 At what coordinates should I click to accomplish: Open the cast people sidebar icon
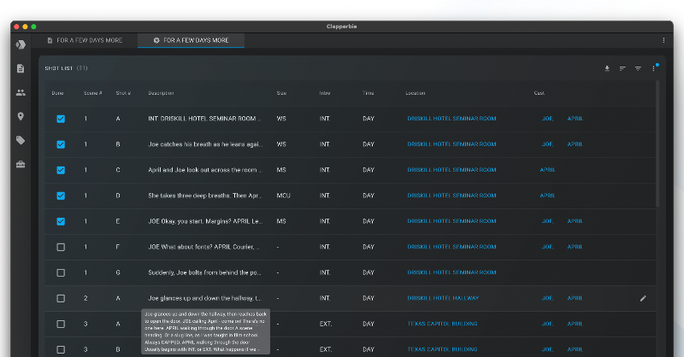21,92
